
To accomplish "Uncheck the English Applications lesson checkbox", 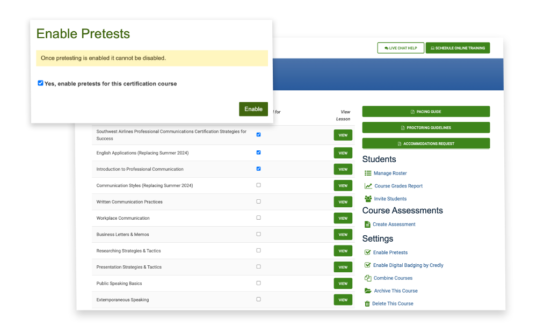I will [259, 153].
